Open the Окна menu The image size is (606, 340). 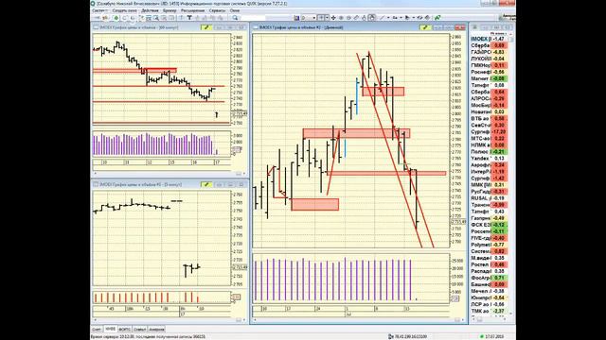(235, 10)
